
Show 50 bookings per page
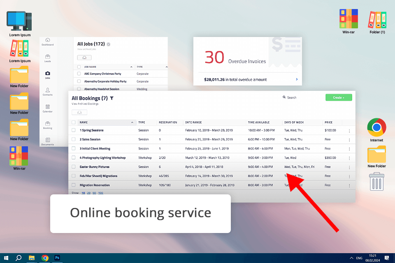94,193
